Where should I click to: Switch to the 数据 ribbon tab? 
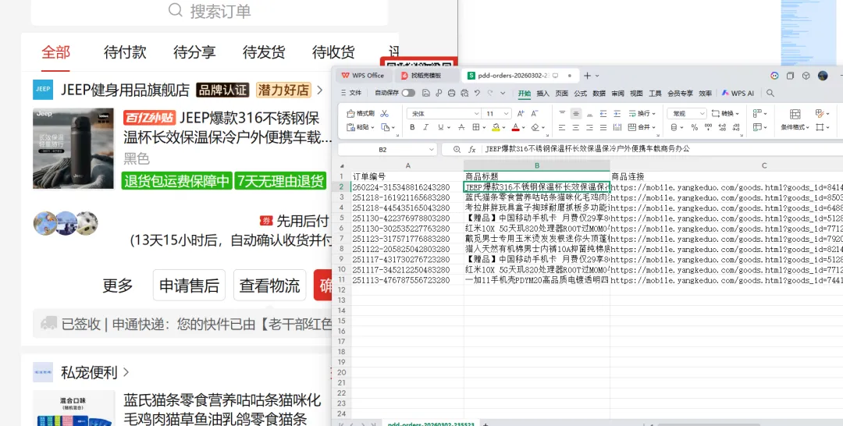click(x=599, y=93)
